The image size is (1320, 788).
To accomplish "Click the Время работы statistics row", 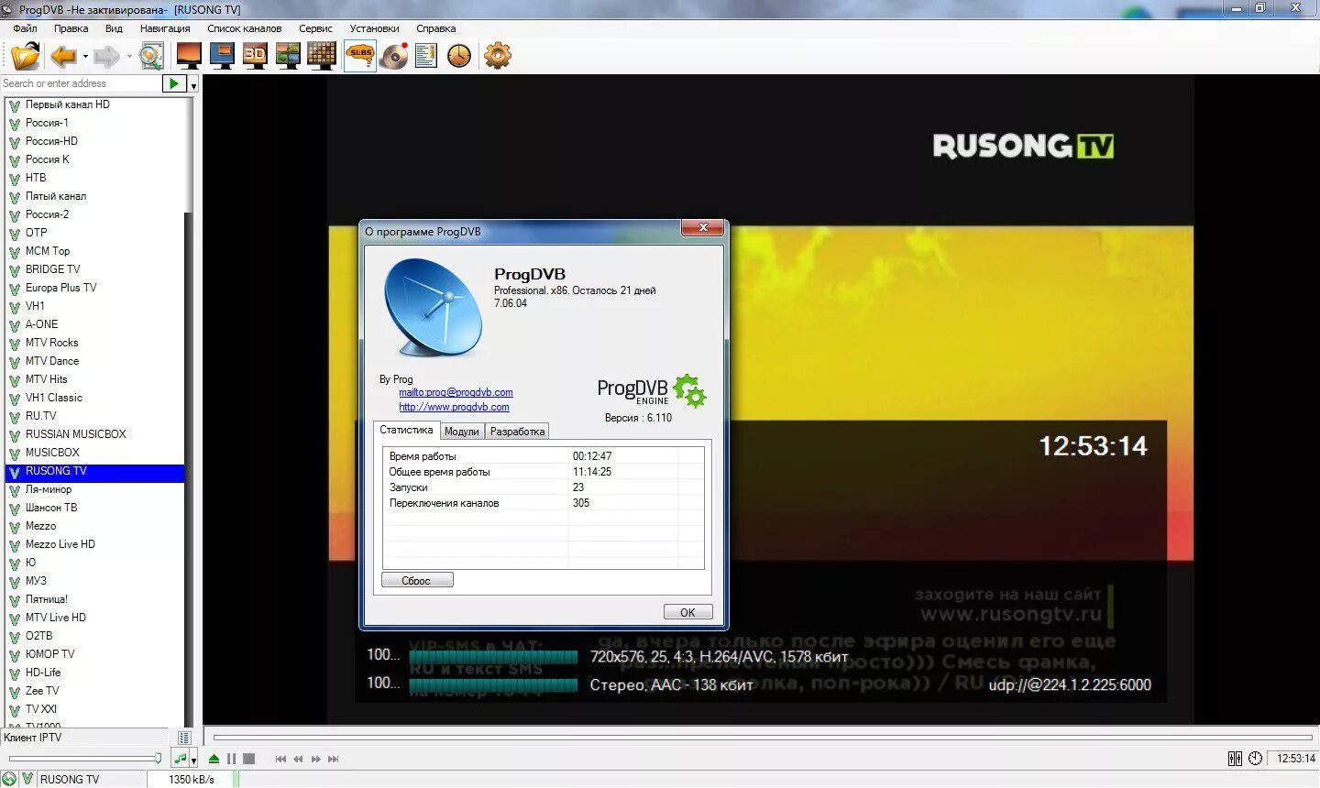I will tap(544, 456).
